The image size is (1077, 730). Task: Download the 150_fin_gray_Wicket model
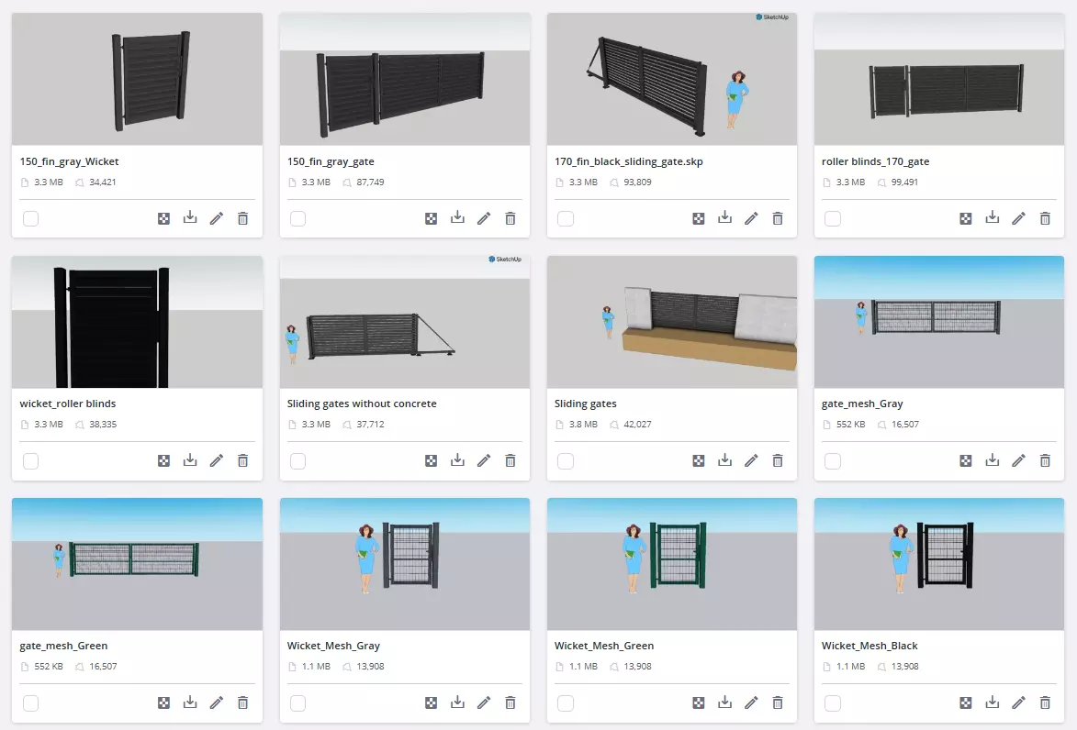[x=190, y=218]
